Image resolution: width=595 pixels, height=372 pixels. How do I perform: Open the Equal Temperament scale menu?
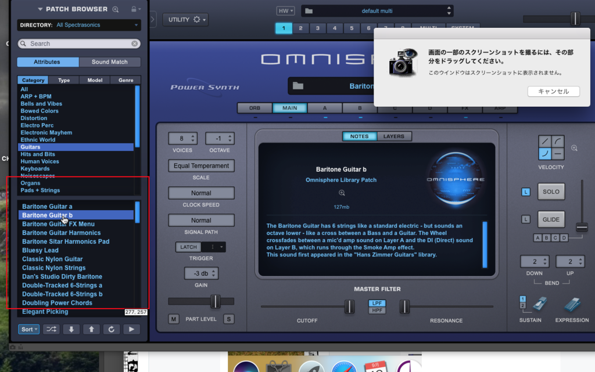pyautogui.click(x=201, y=165)
